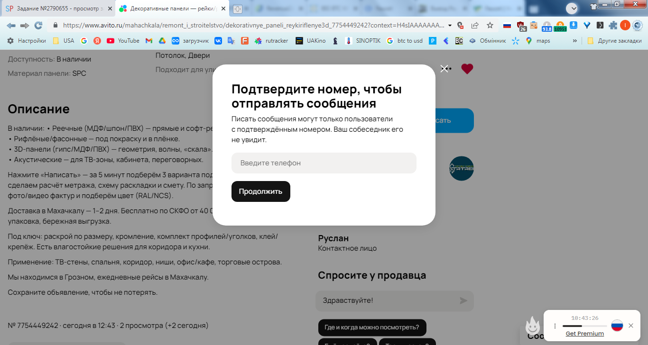
Task: Open Bitcoin price extension showing 10951
Action: [x=560, y=27]
